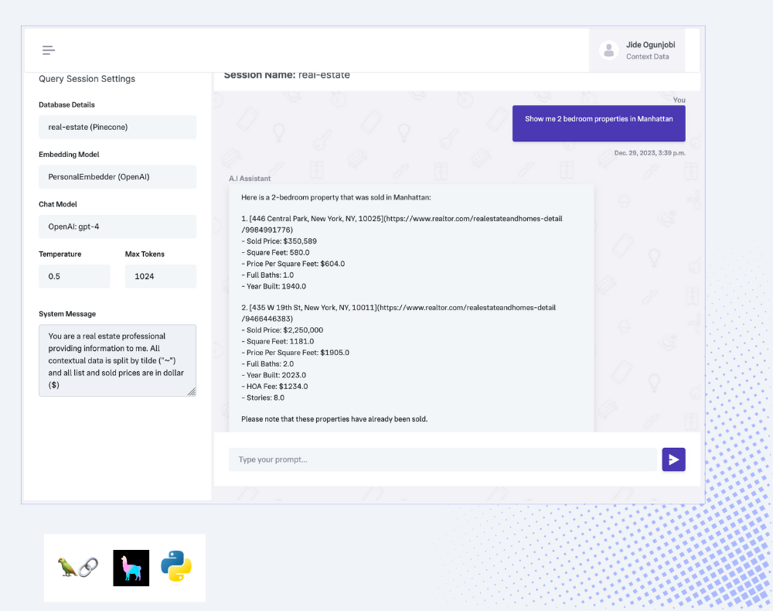
Task: Click 'Year Built: 1940.0' line
Action: point(274,286)
